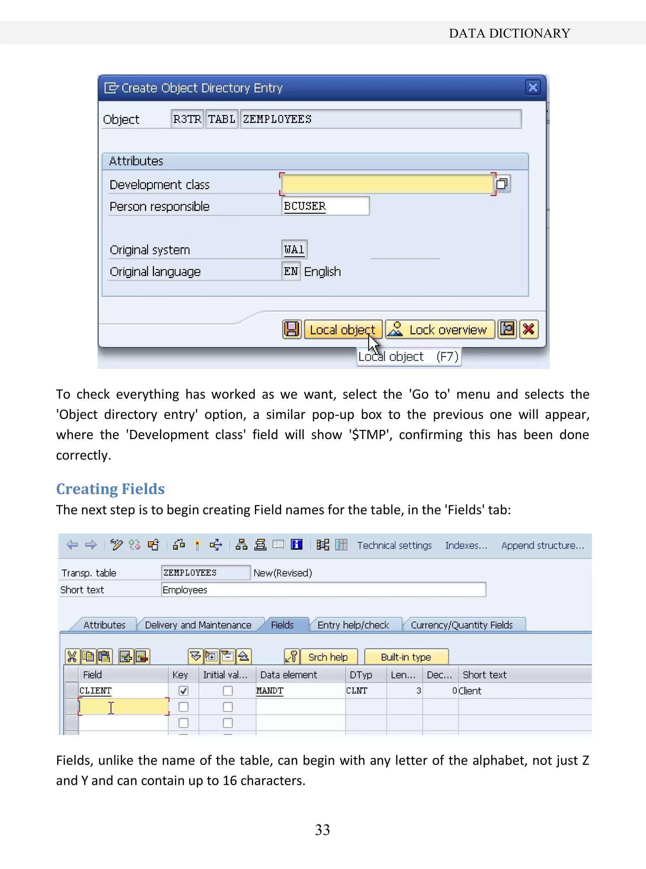Screen dimensions: 646x869
Task: Click the Short text field containing Employees
Action: (x=323, y=590)
